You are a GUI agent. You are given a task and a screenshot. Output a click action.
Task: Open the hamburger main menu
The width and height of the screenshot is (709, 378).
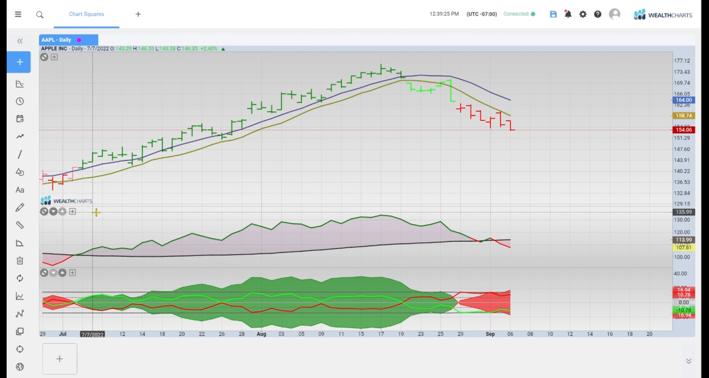click(x=18, y=14)
